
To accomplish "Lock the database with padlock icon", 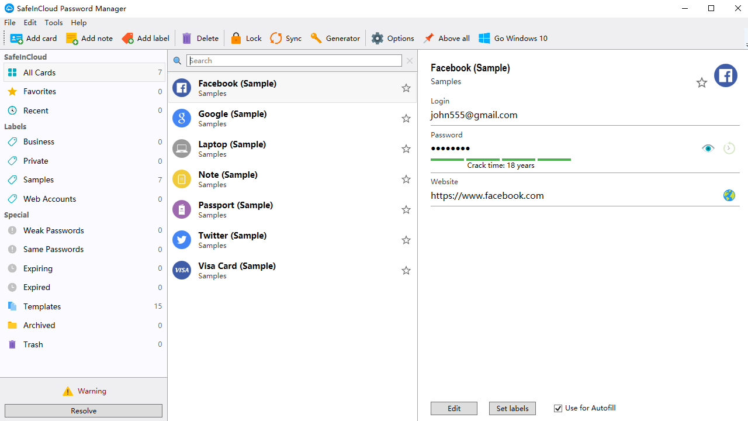I will coord(236,39).
